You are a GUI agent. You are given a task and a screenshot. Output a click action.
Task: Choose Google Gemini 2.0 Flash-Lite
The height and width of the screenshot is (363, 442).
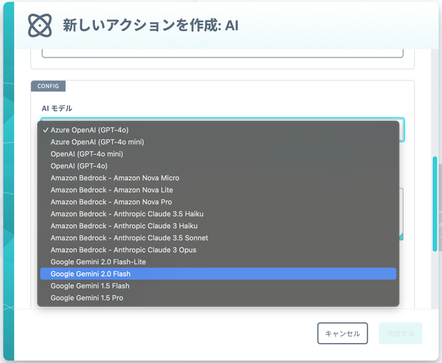pos(218,262)
